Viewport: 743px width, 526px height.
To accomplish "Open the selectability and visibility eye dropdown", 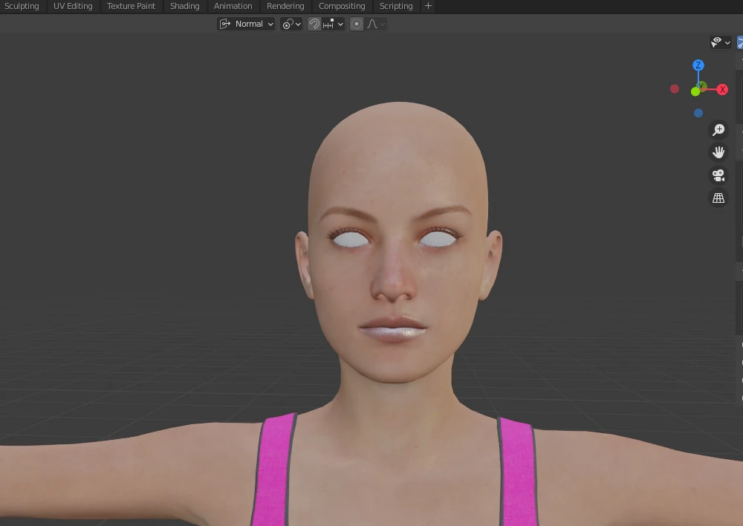I will point(720,42).
